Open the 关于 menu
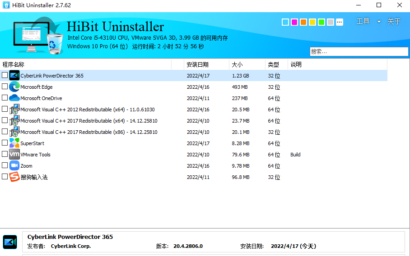 (394, 21)
